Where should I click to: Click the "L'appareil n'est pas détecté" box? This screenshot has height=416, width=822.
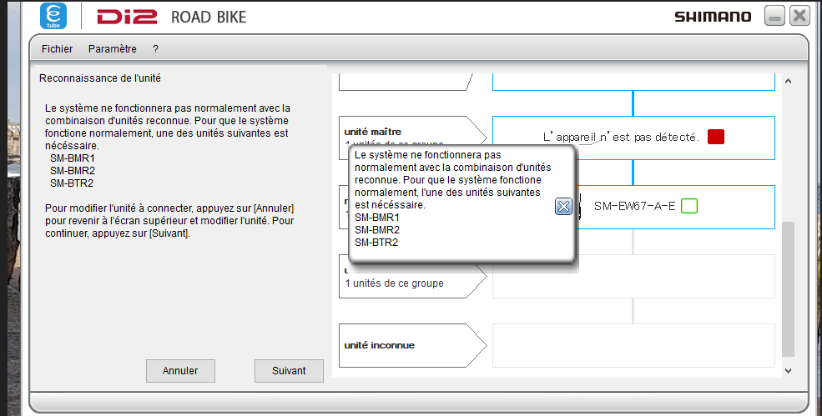pyautogui.click(x=620, y=137)
